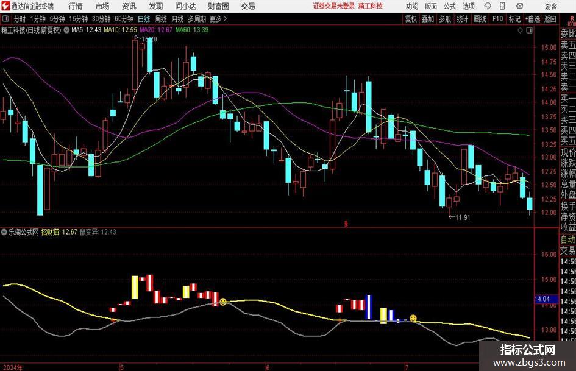Open the 版面 menu
Image resolution: width=576 pixels, height=371 pixels.
430,6
